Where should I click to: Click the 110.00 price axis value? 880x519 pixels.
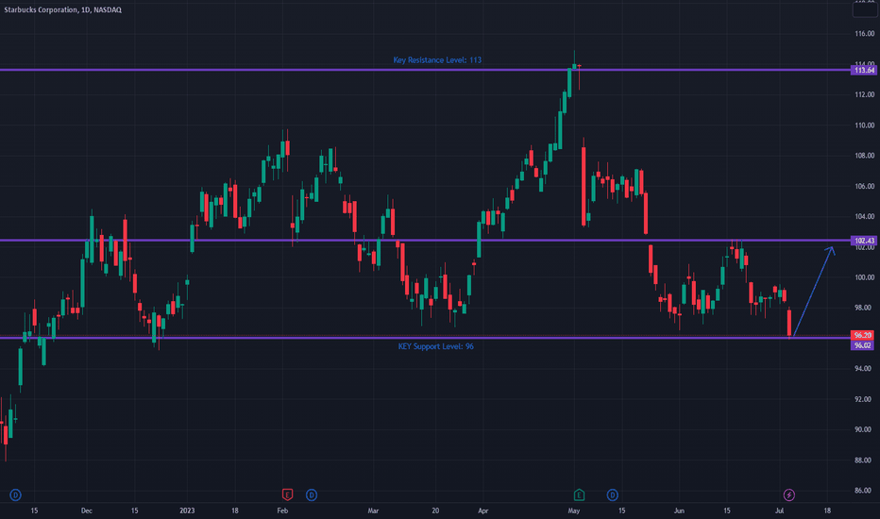coord(864,126)
